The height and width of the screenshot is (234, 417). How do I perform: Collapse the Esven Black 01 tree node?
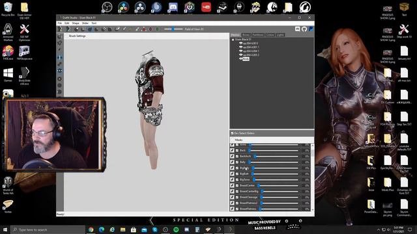click(233, 40)
